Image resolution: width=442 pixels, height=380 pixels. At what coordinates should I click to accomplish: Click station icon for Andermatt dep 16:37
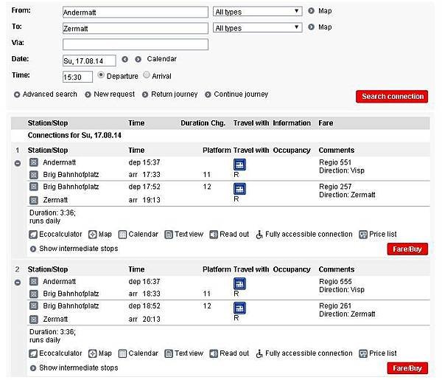point(34,281)
